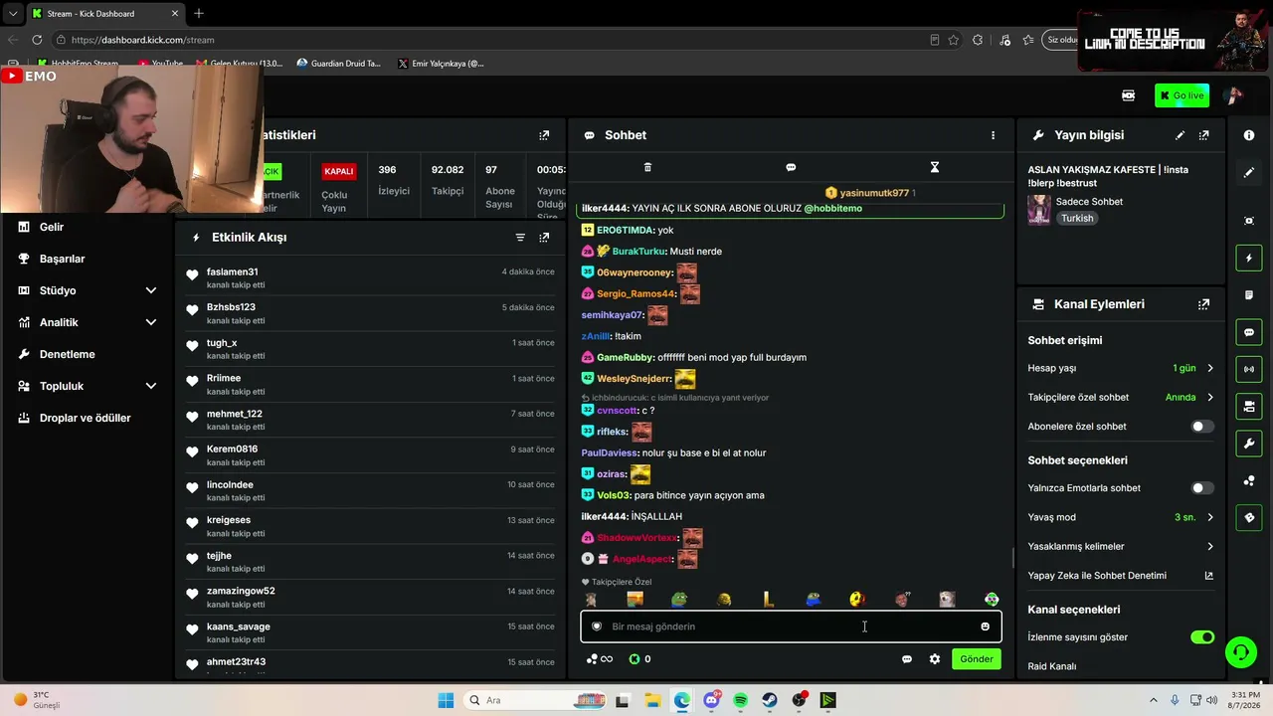This screenshot has width=1273, height=716.
Task: Open the Etkinlik Akışı filter icon
Action: [x=520, y=238]
